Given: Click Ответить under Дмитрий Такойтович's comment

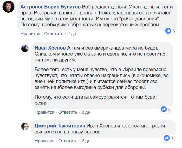Looking at the screenshot, I should pos(68,141).
